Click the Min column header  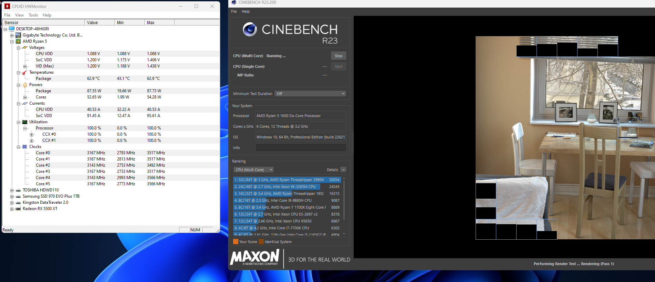(x=129, y=23)
